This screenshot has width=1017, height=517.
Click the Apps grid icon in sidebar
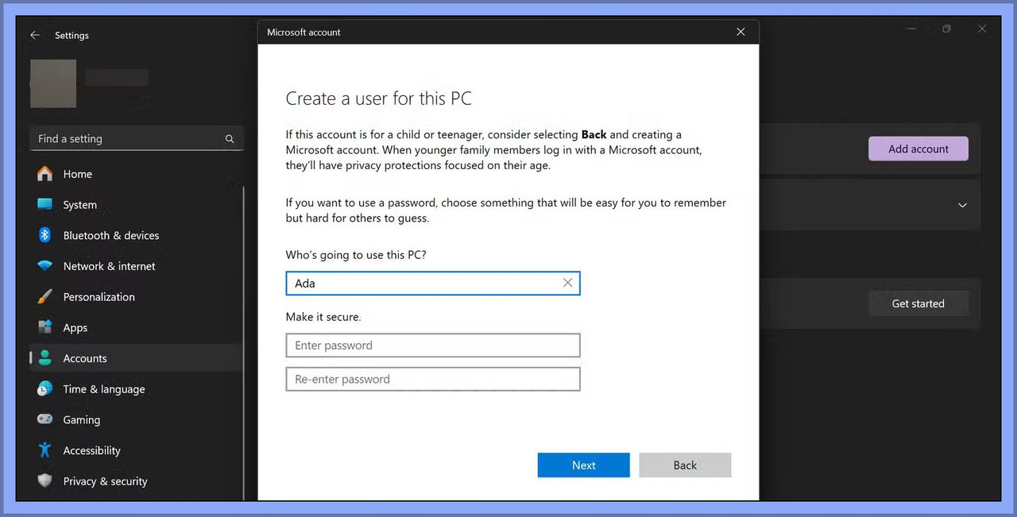tap(45, 327)
